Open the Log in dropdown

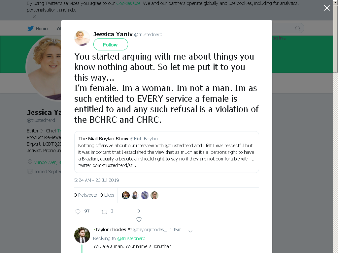[279, 38]
